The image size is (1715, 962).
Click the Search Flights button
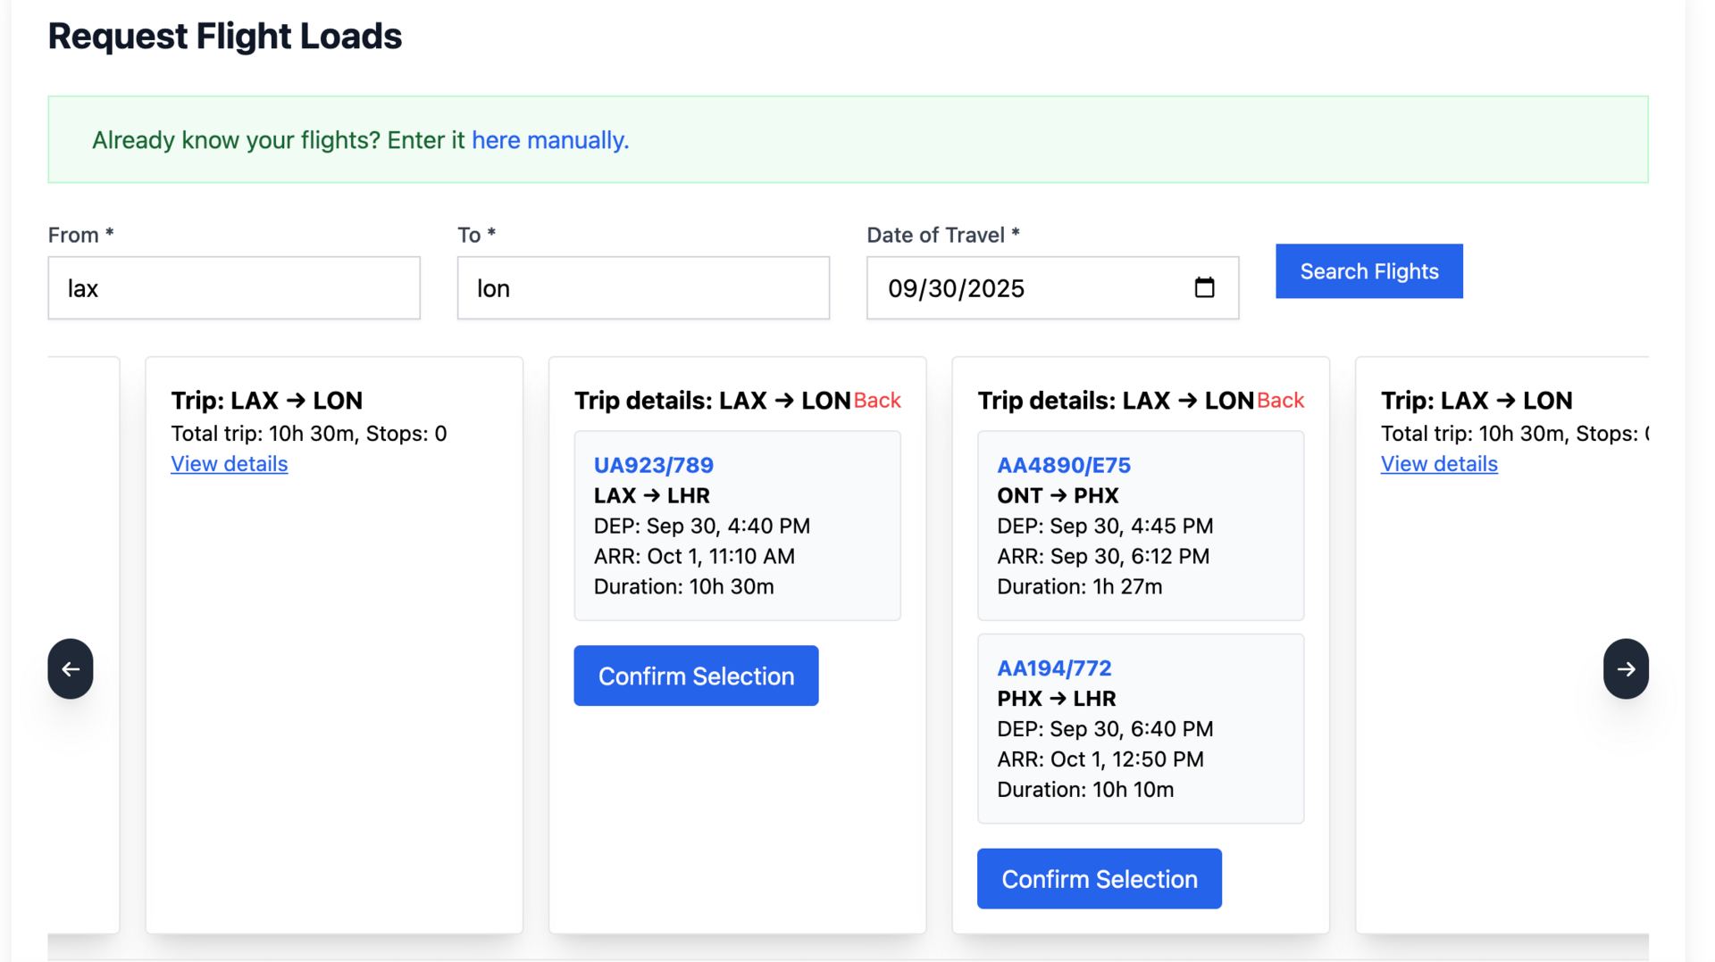tap(1368, 271)
